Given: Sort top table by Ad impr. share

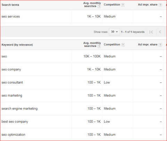Looking at the screenshot, I should 148,4.
